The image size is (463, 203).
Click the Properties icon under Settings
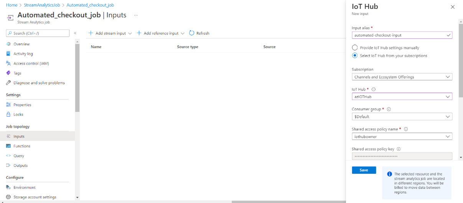[x=8, y=105]
